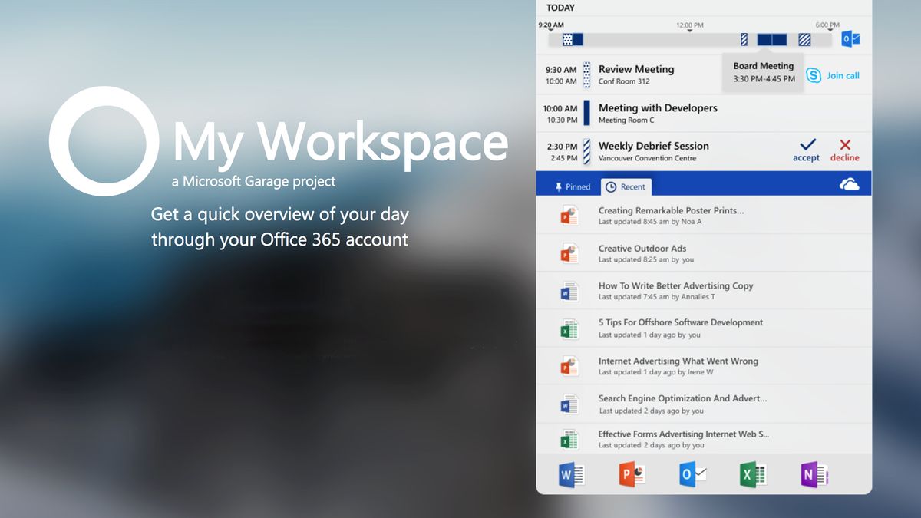Open 'Creative Outdoor Ads' file title
921x518 pixels.
tap(642, 249)
